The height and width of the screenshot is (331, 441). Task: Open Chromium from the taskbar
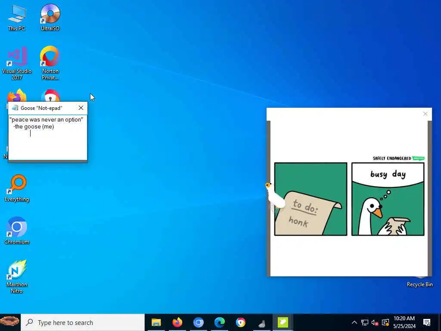pos(198,322)
